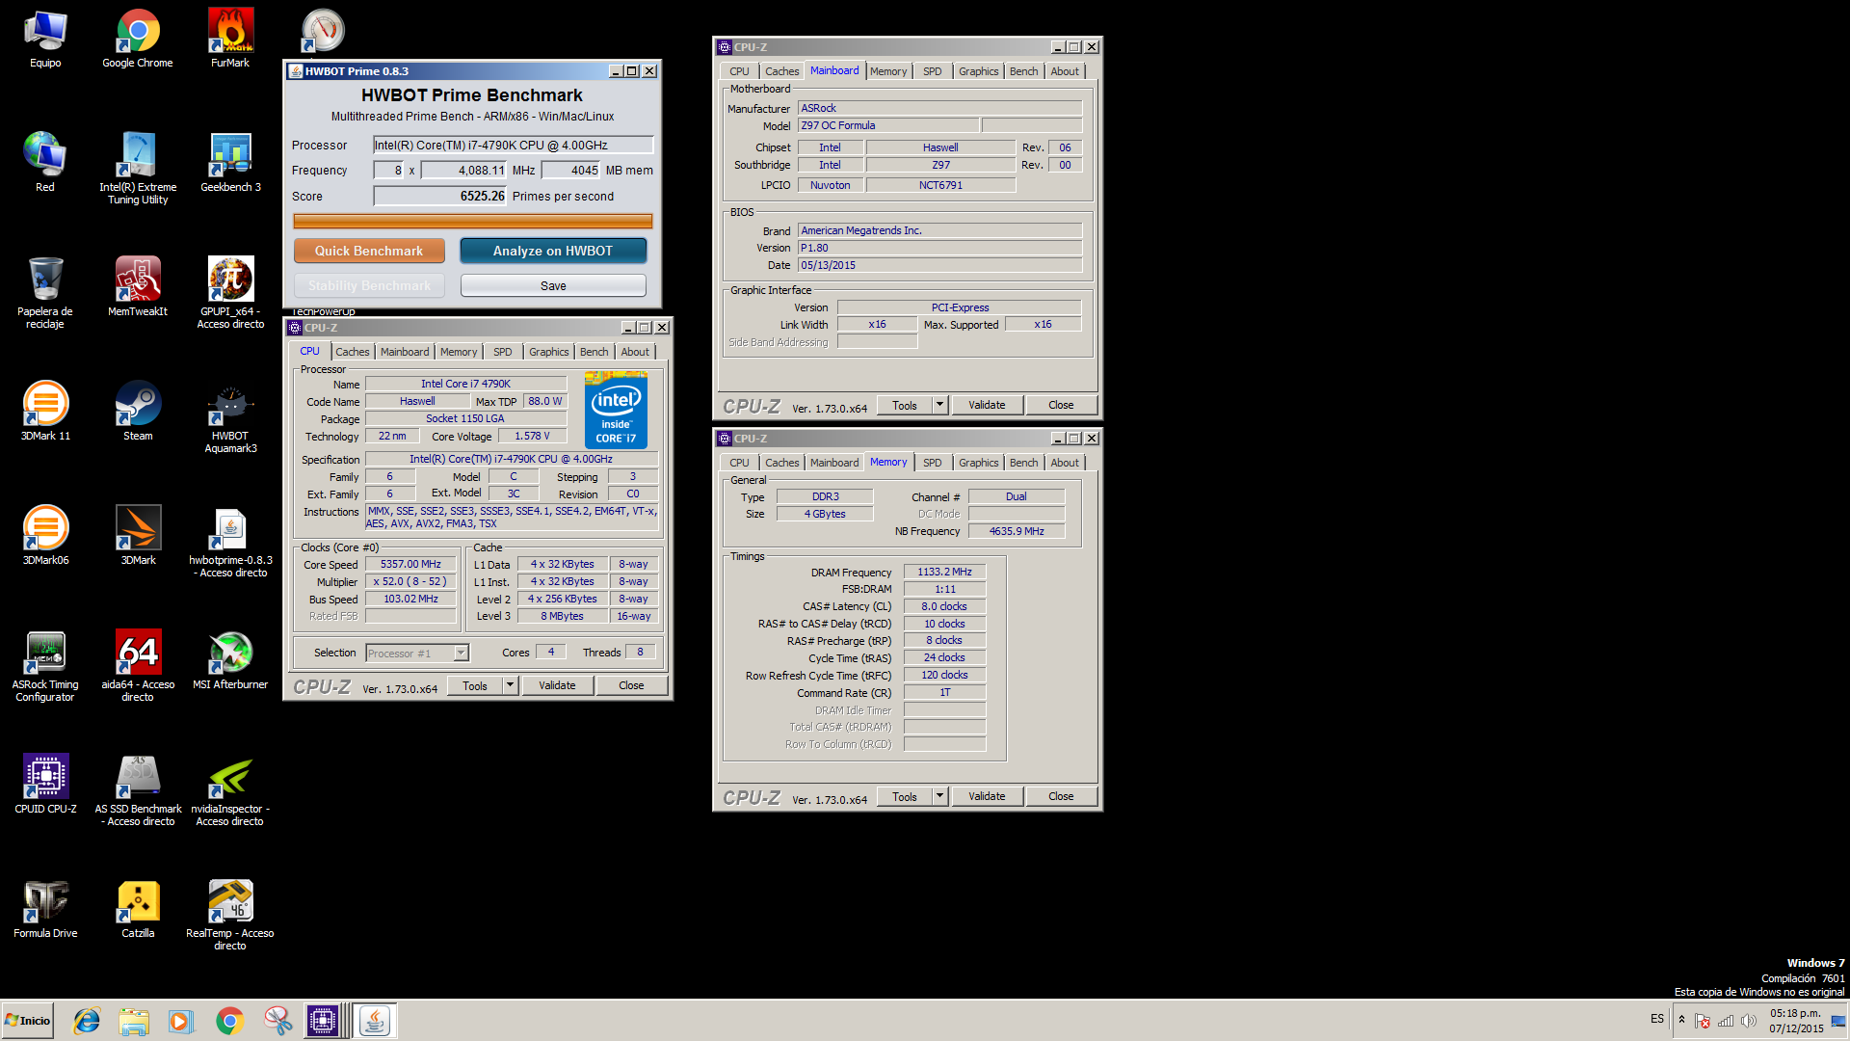Screen dimensions: 1850x1041
Task: Open Media Player in taskbar
Action: pyautogui.click(x=181, y=1021)
